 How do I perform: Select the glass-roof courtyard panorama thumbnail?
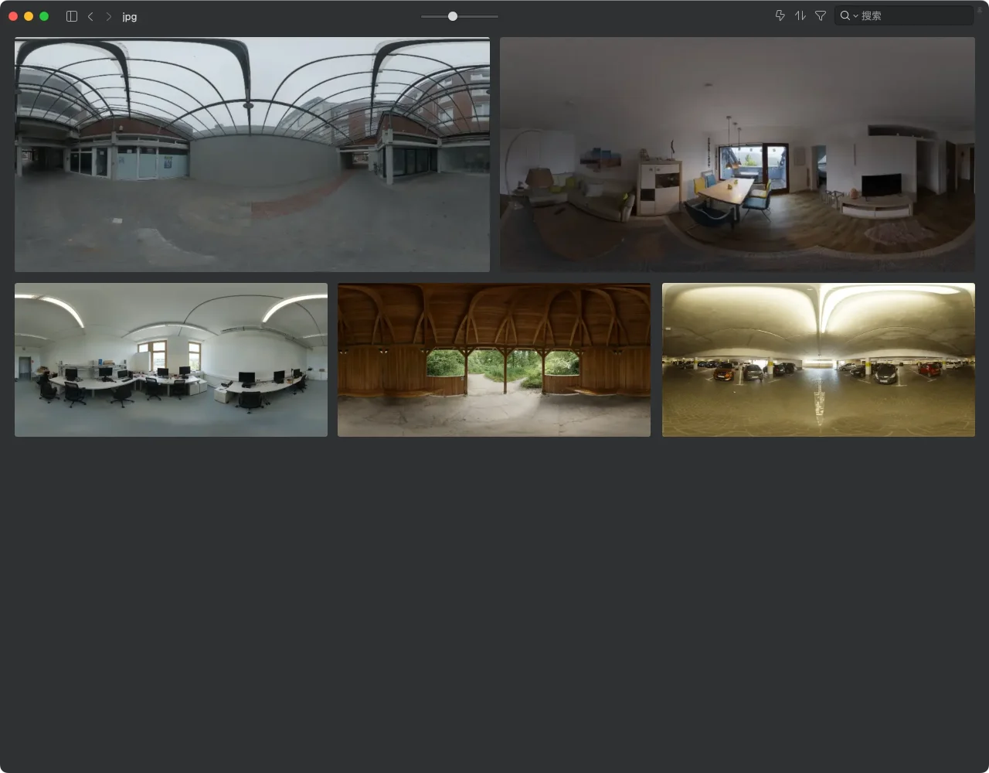tap(252, 155)
